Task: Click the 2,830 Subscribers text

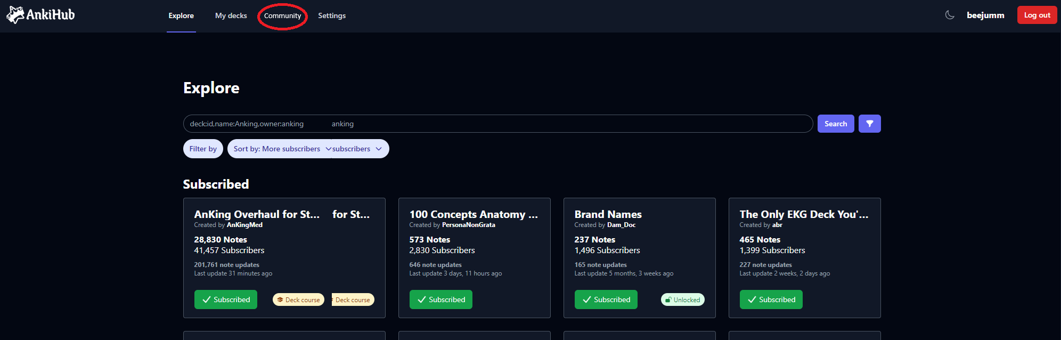Action: click(x=442, y=250)
